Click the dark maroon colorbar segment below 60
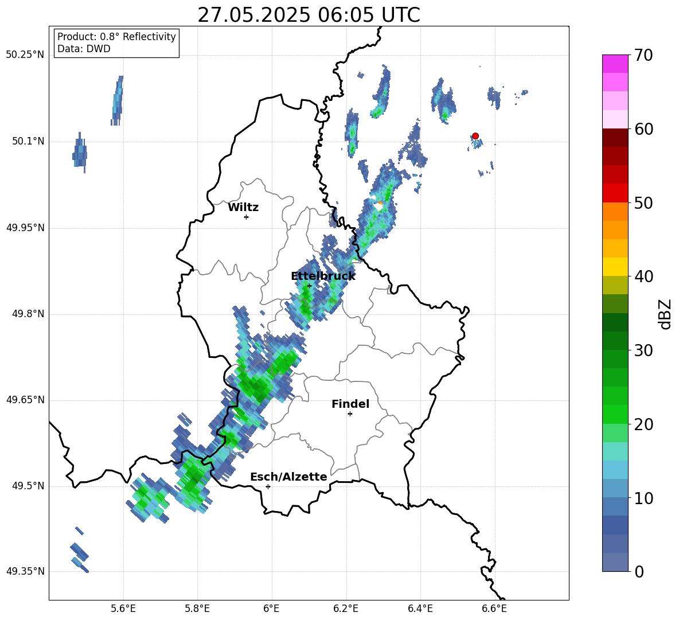This screenshot has height=620, width=679. [615, 138]
